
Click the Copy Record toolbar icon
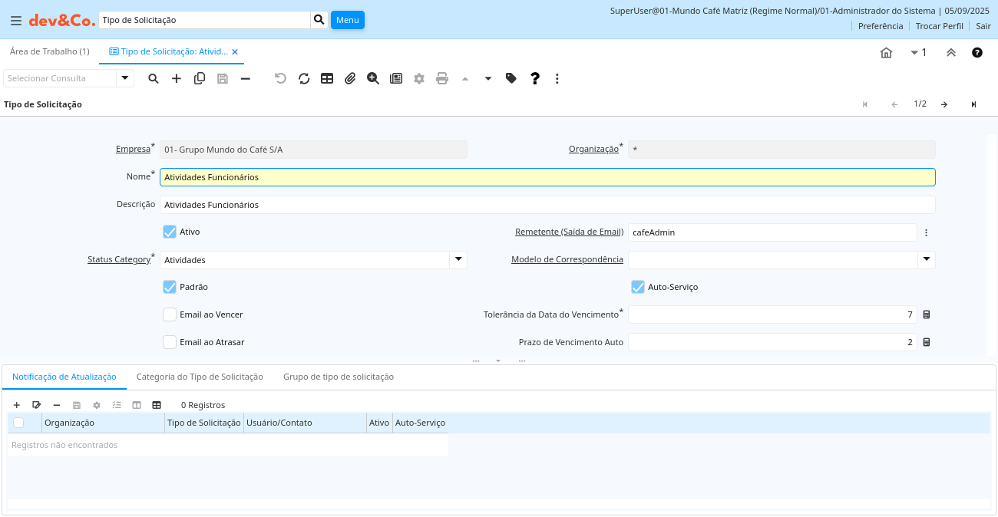coord(200,78)
